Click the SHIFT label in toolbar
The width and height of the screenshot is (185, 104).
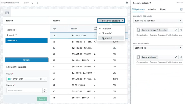click(x=26, y=3)
